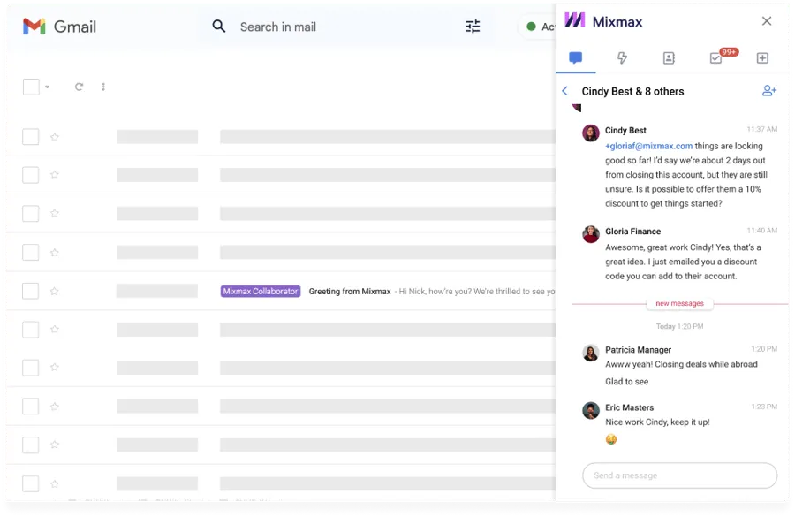The image size is (795, 517).
Task: Click the search magnifier icon
Action: tap(218, 27)
